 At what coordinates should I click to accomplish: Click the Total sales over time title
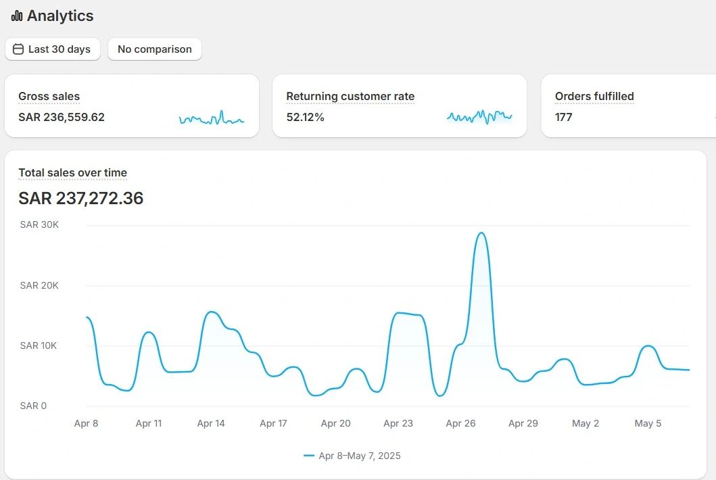[x=72, y=173]
